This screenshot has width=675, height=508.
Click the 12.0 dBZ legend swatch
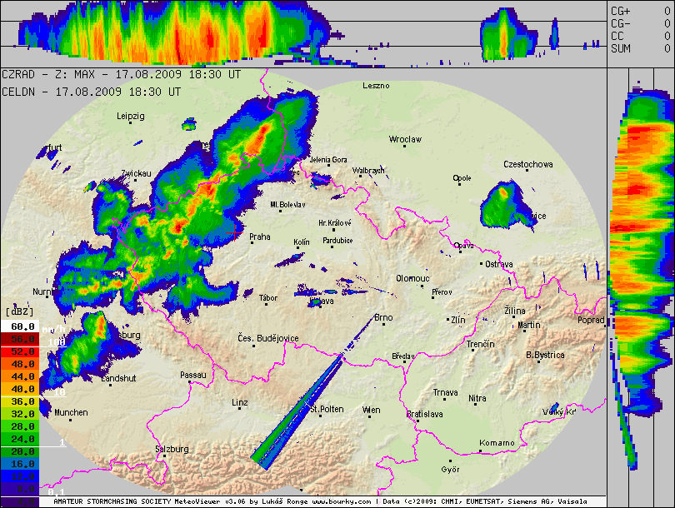tap(20, 476)
